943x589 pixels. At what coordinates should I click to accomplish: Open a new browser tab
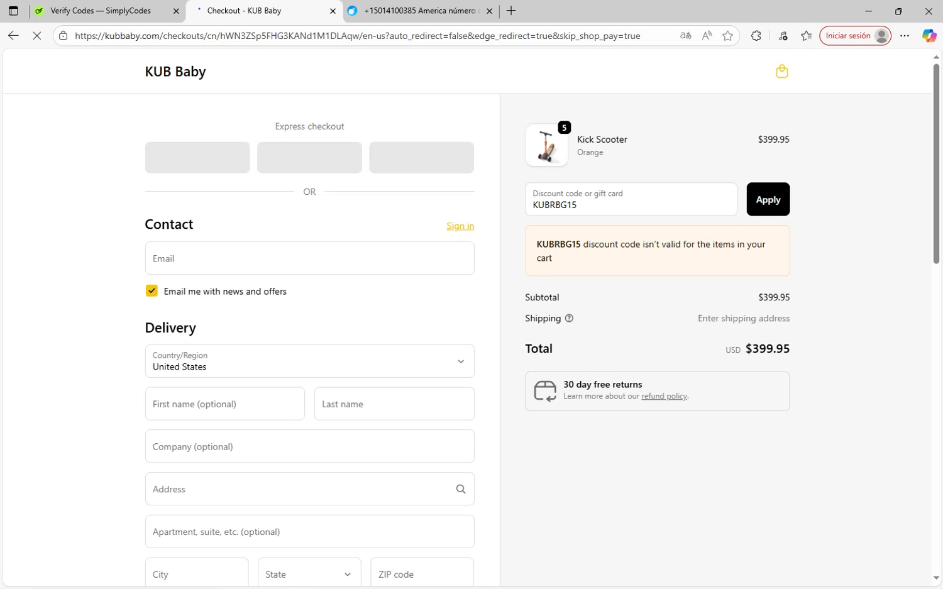pos(511,11)
